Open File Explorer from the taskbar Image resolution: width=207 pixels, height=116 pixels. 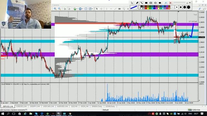31,114
